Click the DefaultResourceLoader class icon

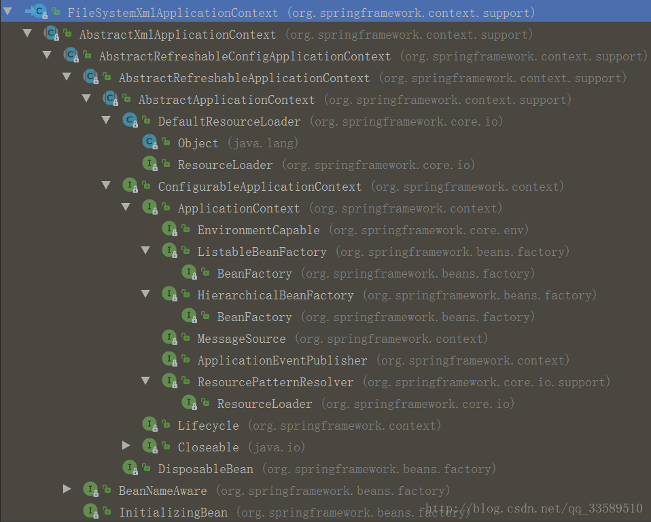(130, 120)
